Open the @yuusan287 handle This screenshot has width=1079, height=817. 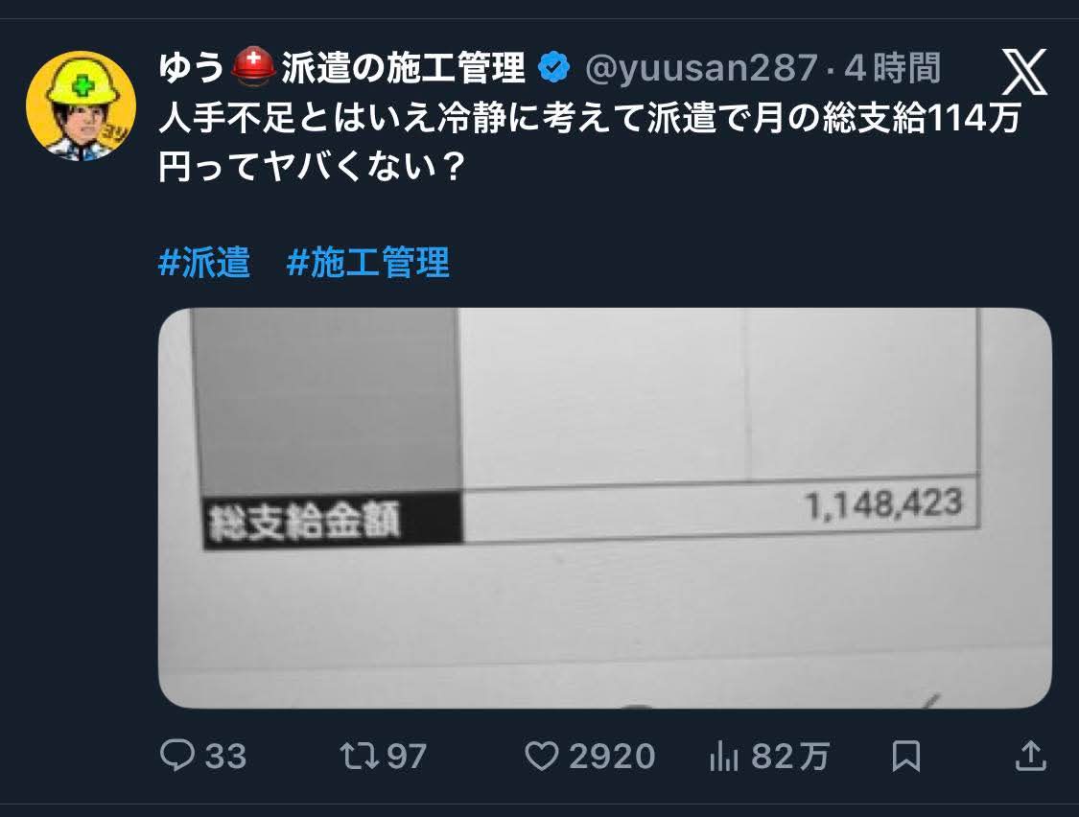701,68
